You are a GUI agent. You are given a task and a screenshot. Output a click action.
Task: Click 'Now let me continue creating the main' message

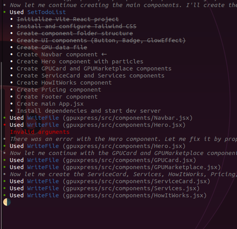[123, 5]
